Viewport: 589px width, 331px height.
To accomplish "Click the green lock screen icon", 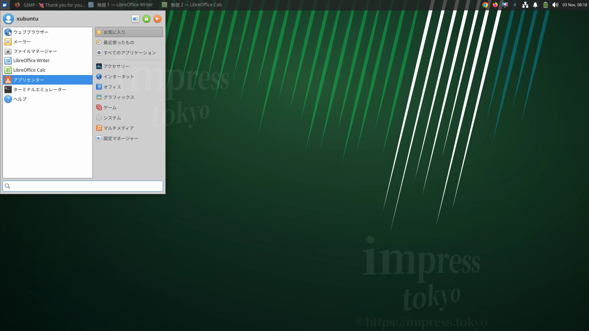I will [147, 19].
